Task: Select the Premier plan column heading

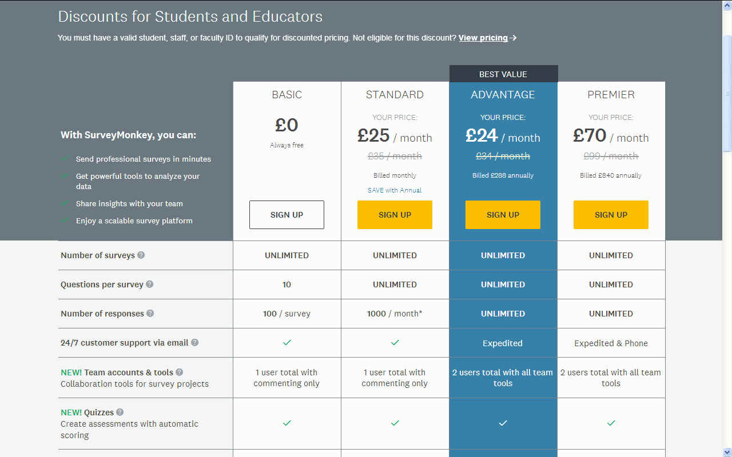Action: point(611,95)
